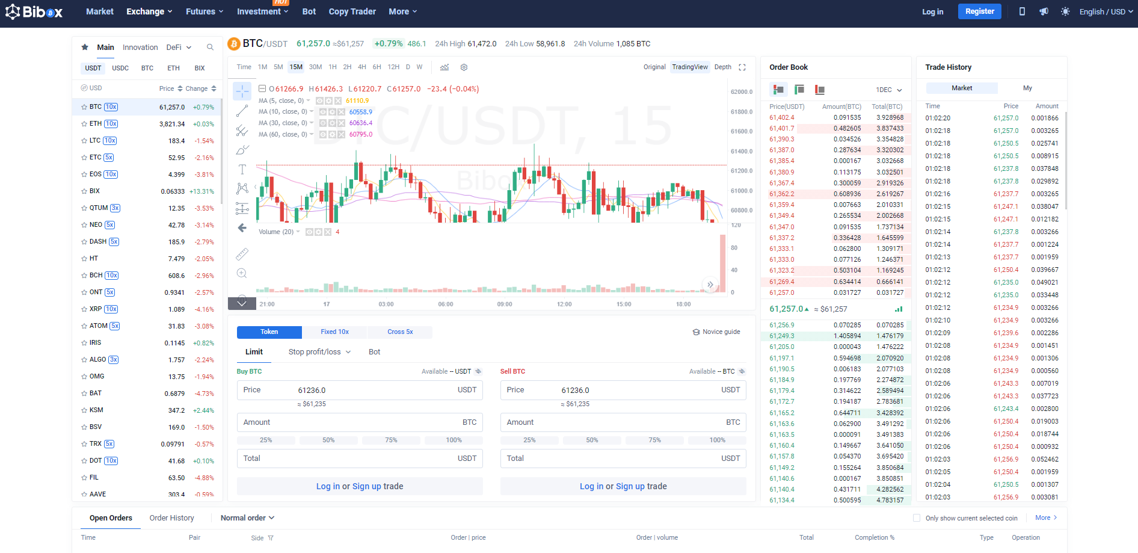Open the Normal order type dropdown
The width and height of the screenshot is (1138, 553).
247,518
